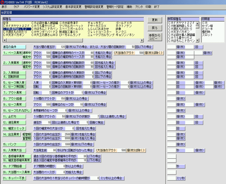Select スロット in the 初期値 list

[x=207, y=35]
